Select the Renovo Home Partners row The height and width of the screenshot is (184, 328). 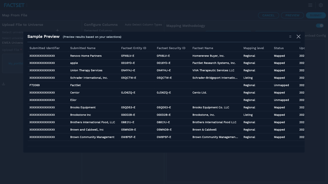(x=166, y=56)
